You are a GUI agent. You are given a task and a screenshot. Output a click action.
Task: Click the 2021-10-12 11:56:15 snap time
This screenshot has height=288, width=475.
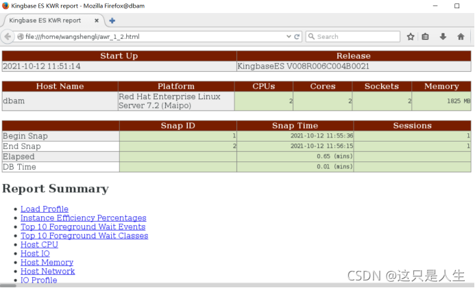pyautogui.click(x=321, y=146)
